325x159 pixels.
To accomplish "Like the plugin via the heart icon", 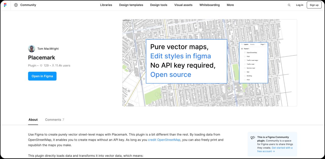I will pos(41,65).
